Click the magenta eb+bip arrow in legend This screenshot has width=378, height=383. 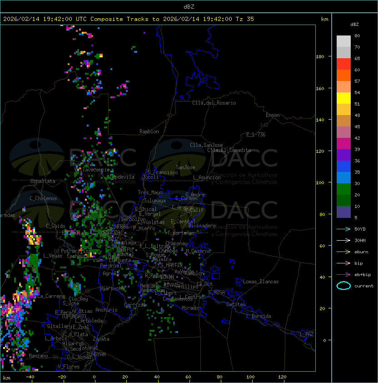point(343,275)
